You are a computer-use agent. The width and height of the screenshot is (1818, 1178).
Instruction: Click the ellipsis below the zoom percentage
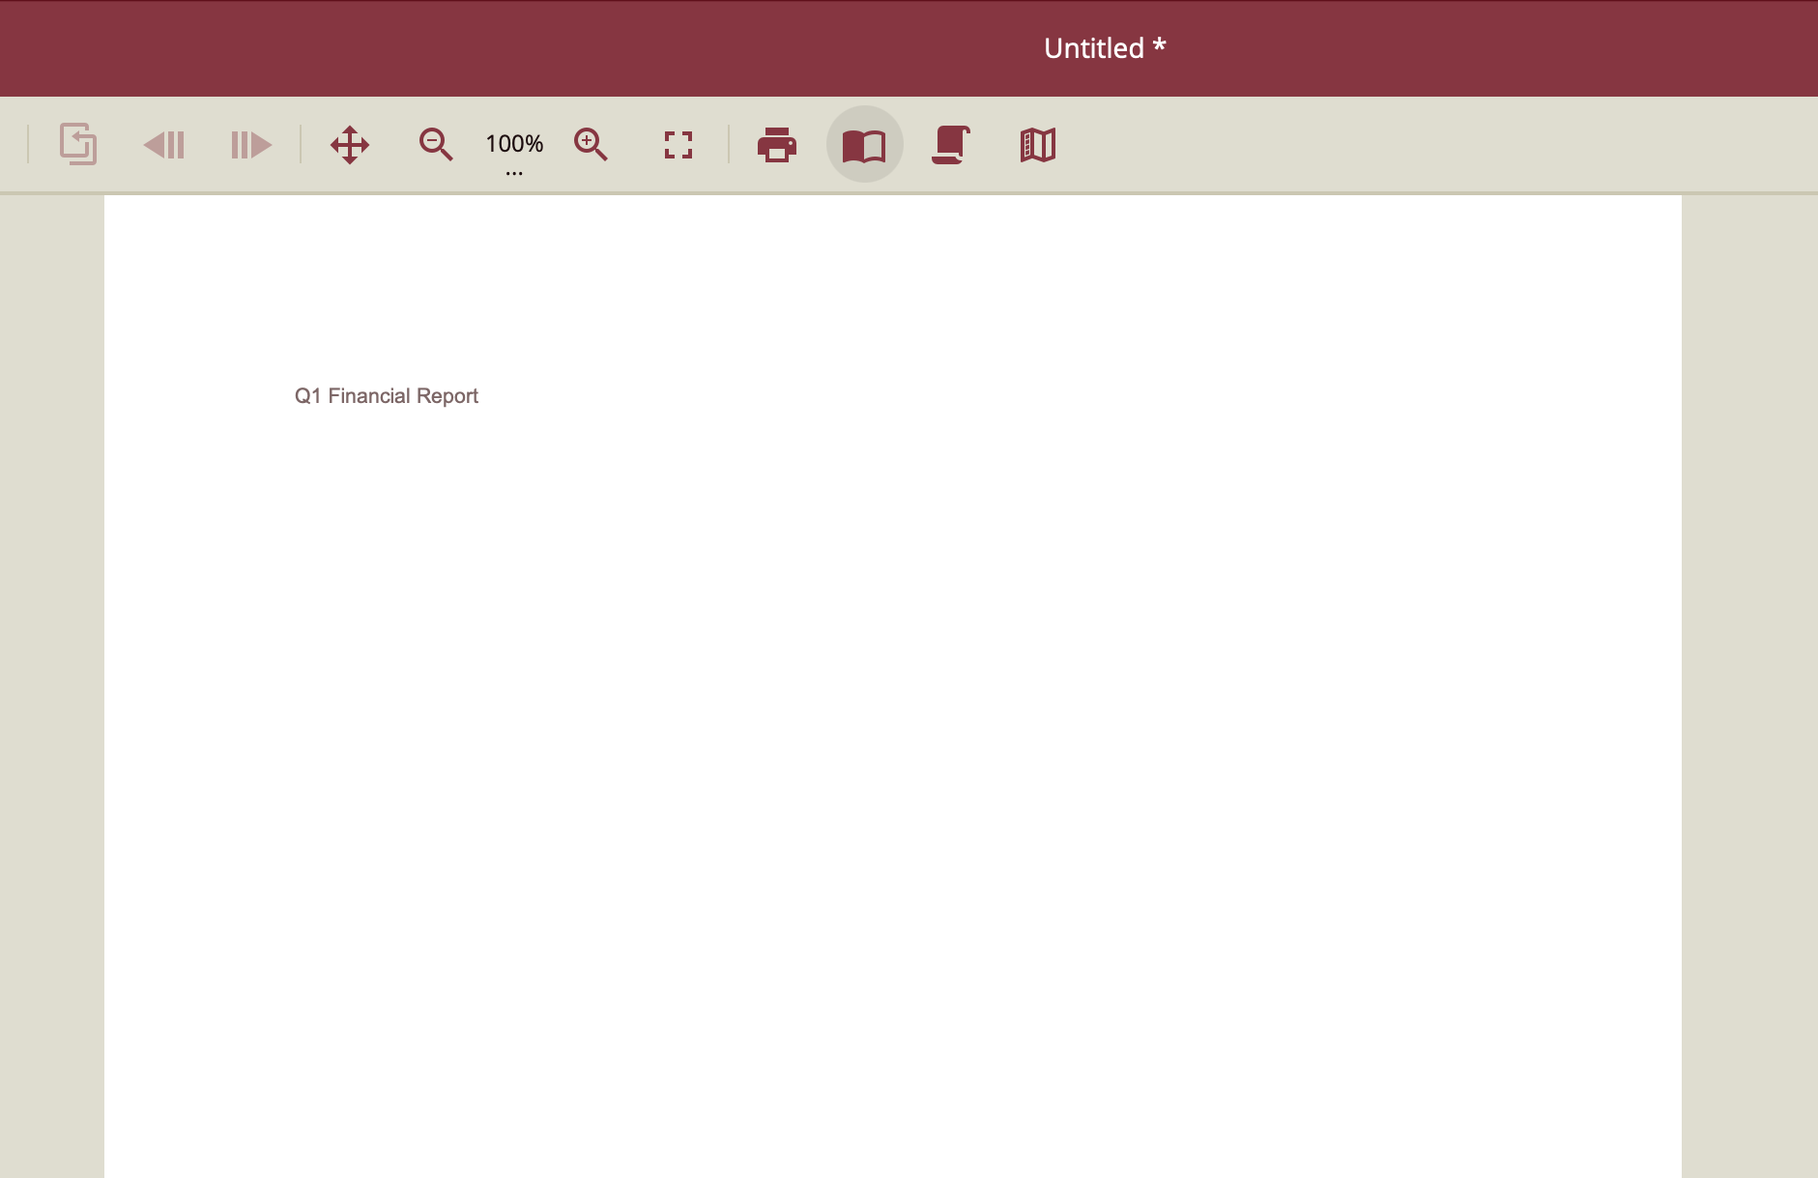coord(513,173)
